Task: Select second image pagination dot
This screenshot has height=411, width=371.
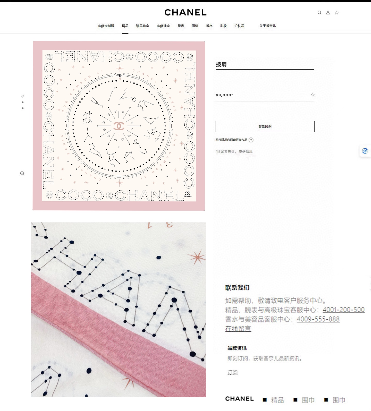Action: pyautogui.click(x=23, y=102)
